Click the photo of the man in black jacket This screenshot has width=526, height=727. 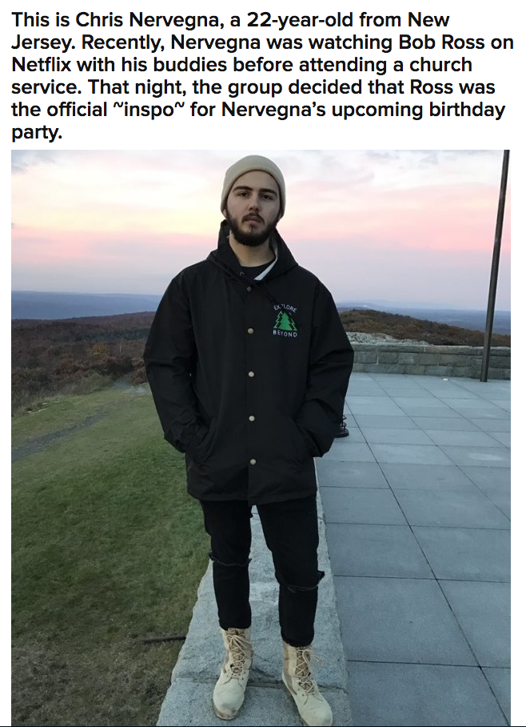click(261, 437)
